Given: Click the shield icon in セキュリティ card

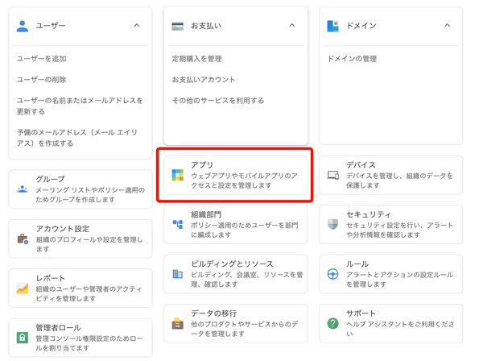Looking at the screenshot, I should pyautogui.click(x=332, y=224).
